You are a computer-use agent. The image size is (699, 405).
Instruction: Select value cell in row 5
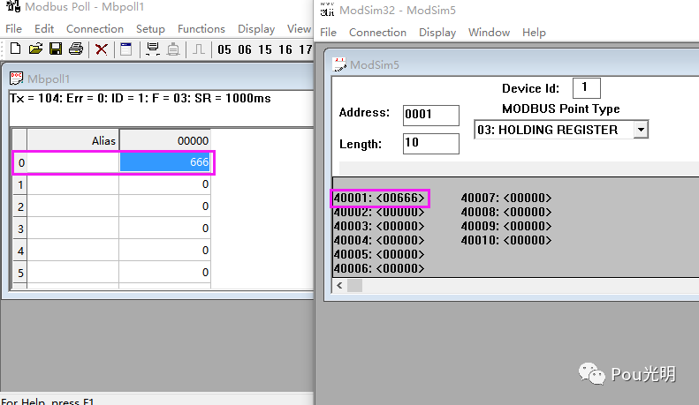point(165,273)
